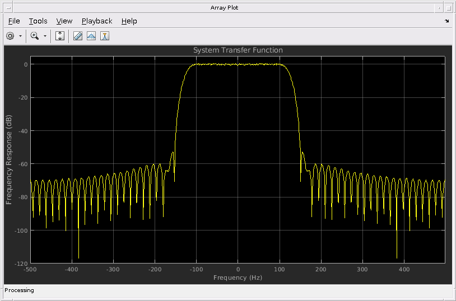Viewport: 456px width, 301px height.
Task: Select the Zoom In magnifier tool
Action: point(35,36)
